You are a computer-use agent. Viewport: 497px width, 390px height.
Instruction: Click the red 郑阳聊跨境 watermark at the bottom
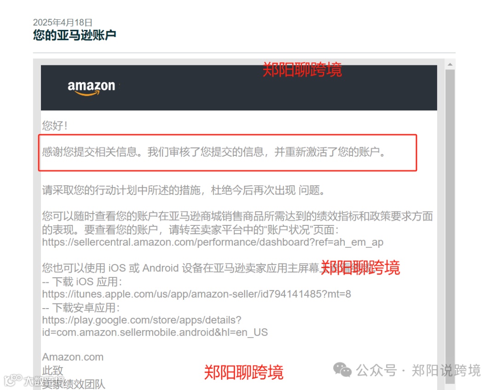(x=243, y=372)
